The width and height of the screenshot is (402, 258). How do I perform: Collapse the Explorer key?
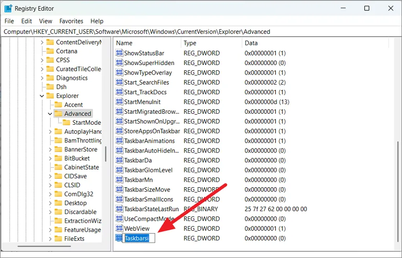coord(42,96)
